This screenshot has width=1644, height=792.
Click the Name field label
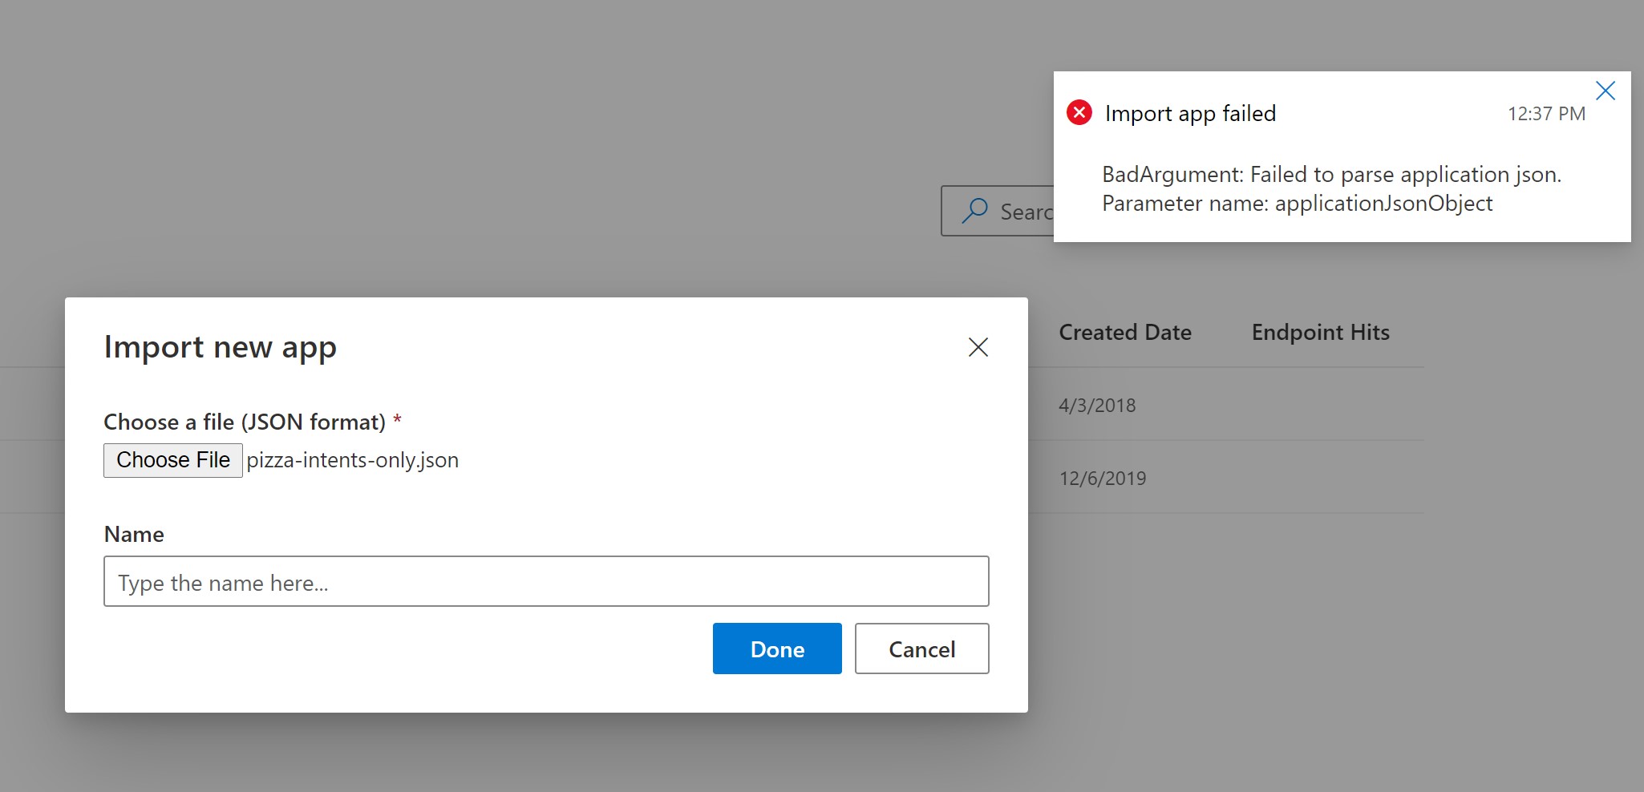point(134,534)
